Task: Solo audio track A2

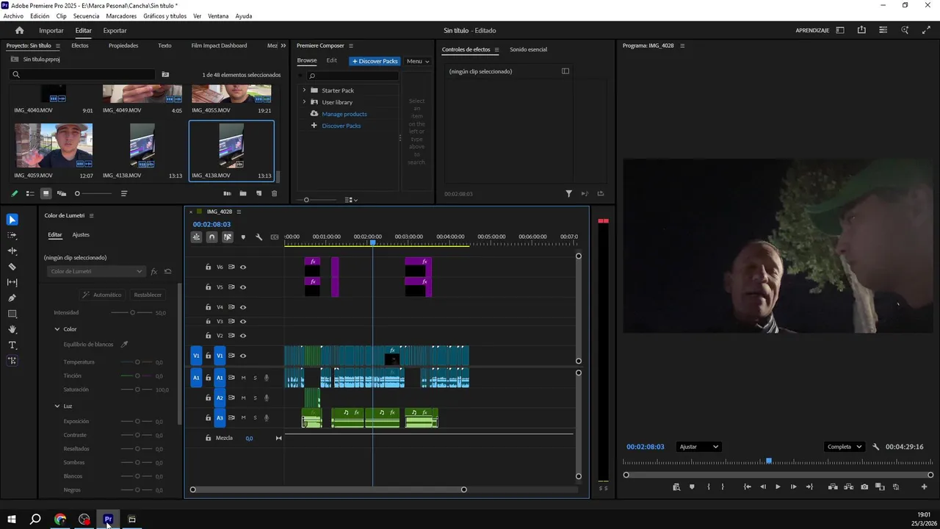Action: click(x=255, y=398)
